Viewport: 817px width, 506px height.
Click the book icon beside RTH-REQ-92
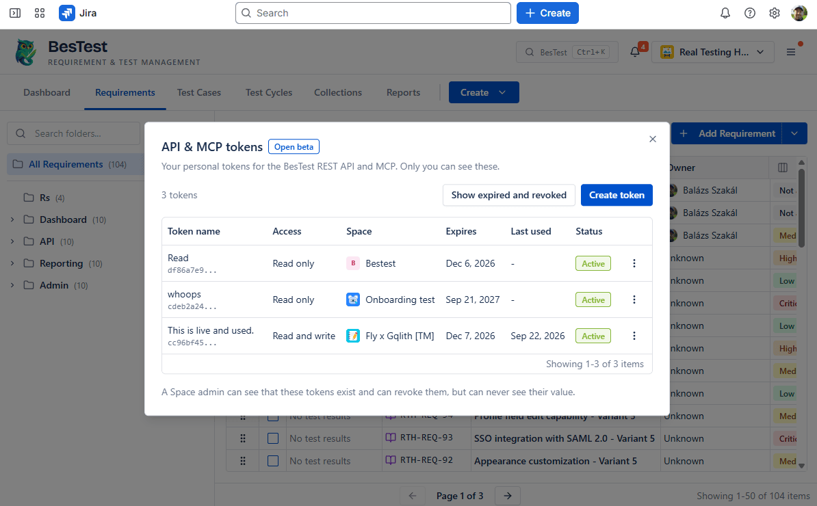(391, 460)
